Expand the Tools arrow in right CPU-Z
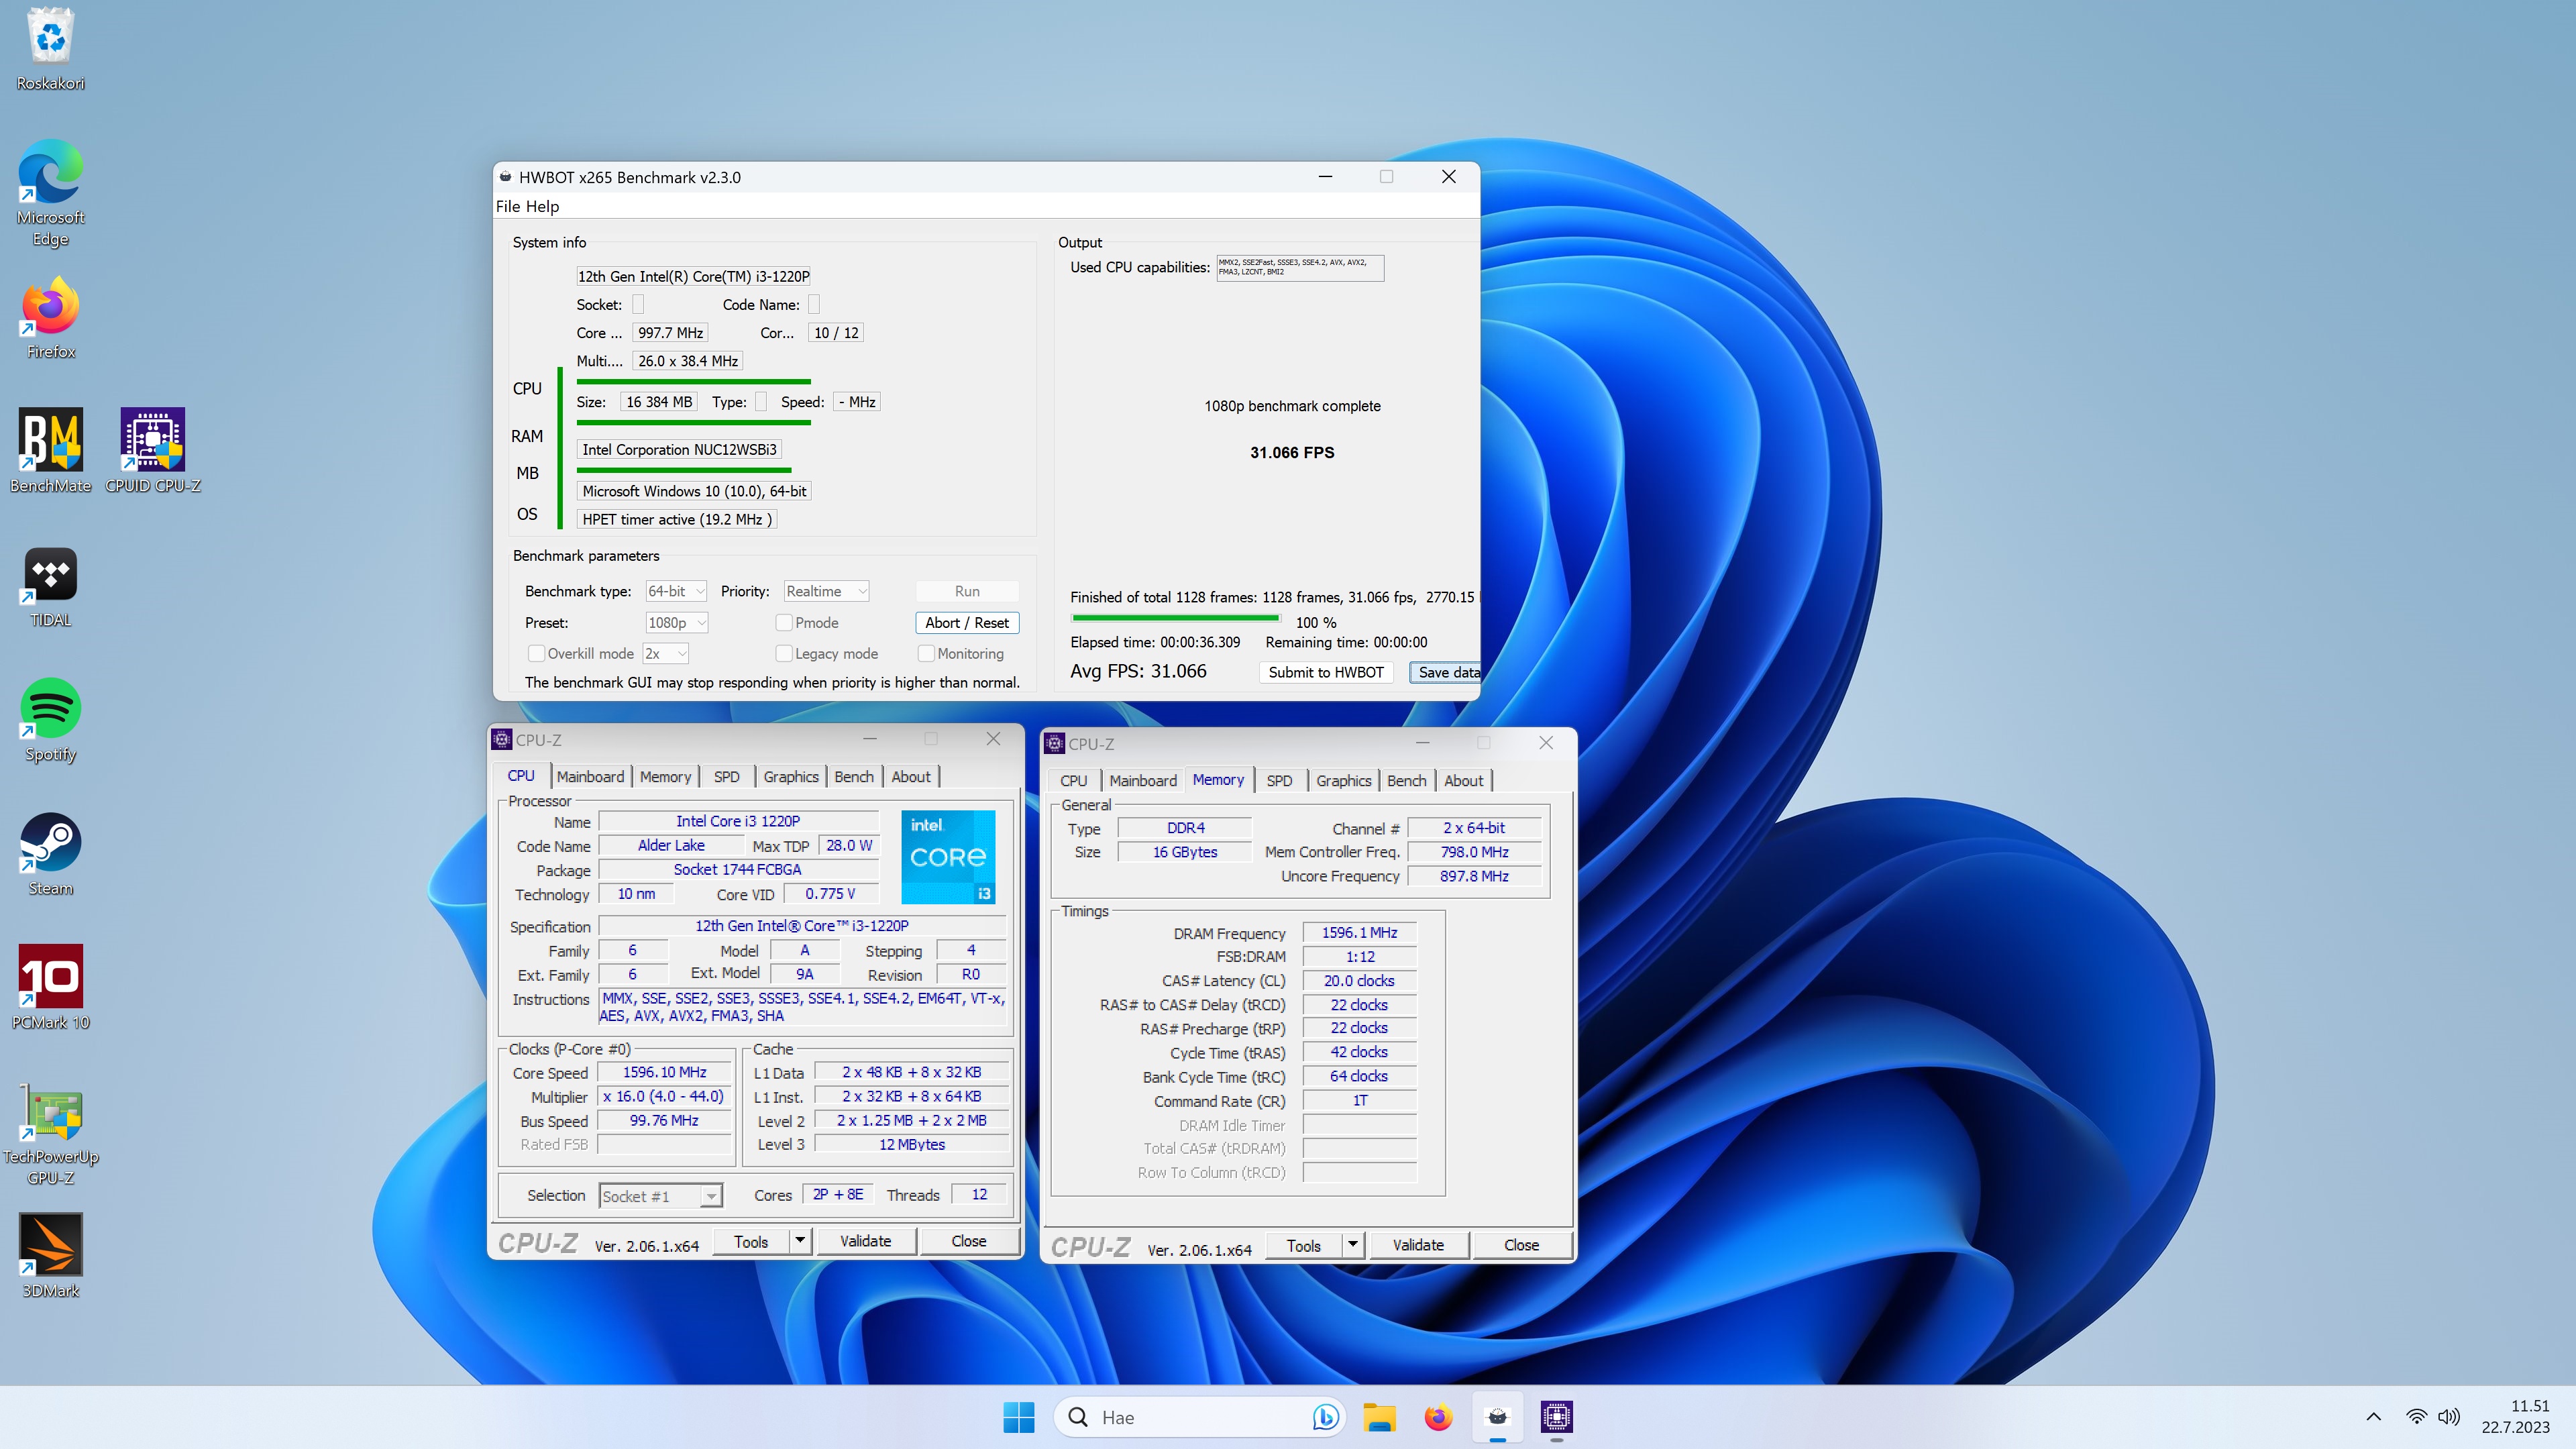Image resolution: width=2576 pixels, height=1449 pixels. (1352, 1245)
